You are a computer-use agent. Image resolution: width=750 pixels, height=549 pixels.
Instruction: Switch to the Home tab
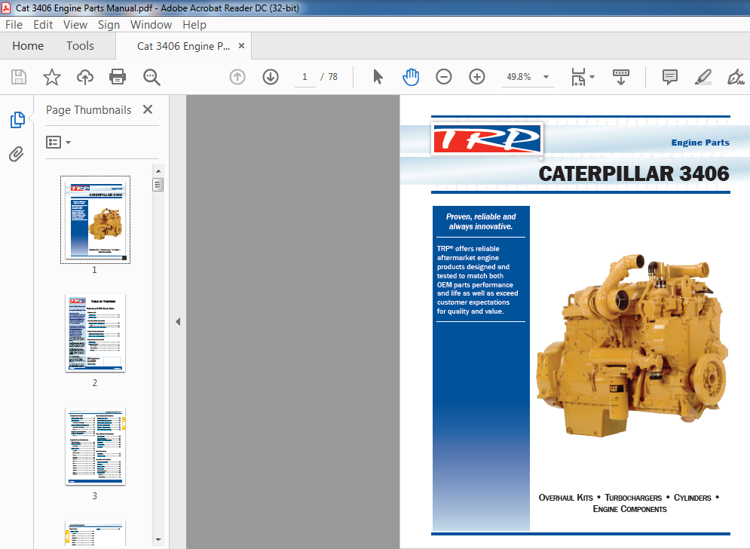[x=28, y=46]
